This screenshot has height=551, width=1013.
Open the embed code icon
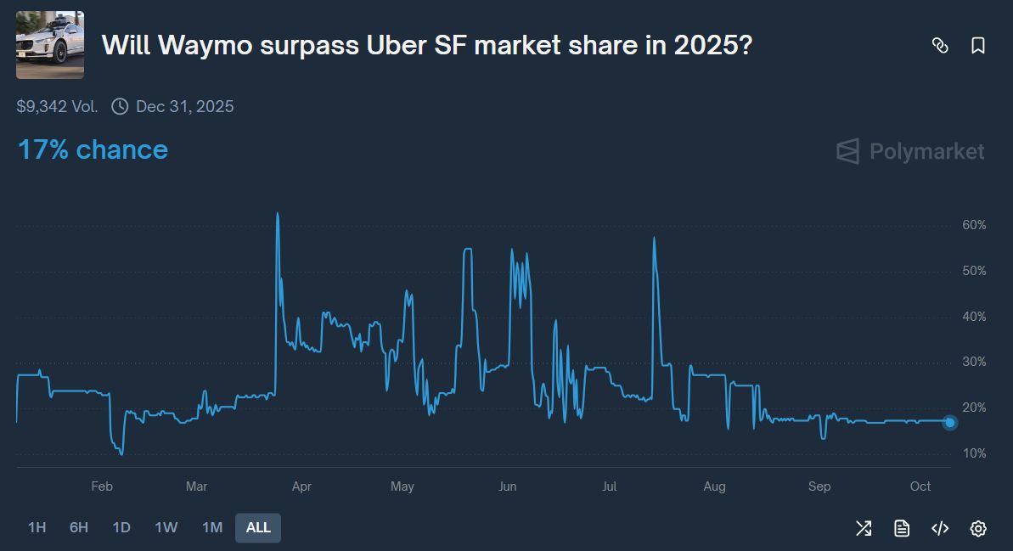pos(940,528)
